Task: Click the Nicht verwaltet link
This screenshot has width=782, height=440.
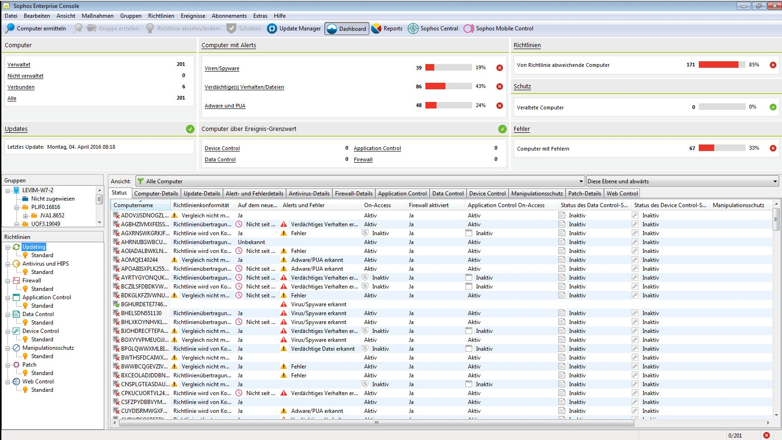Action: pyautogui.click(x=25, y=76)
